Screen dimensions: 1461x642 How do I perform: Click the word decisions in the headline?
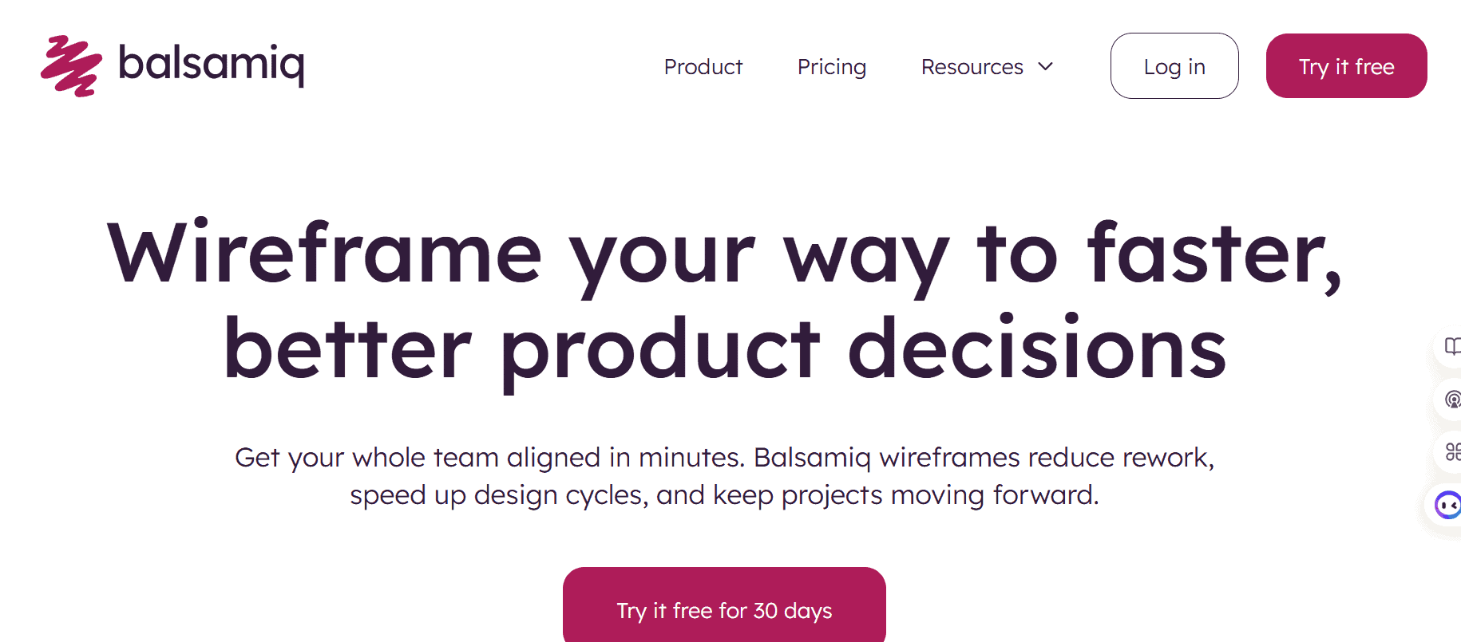[1036, 348]
